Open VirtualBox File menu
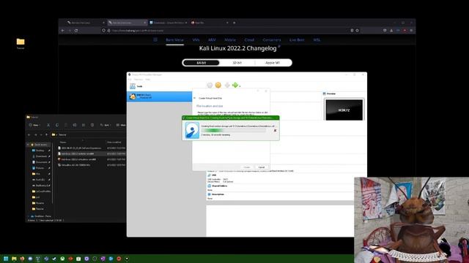The height and width of the screenshot is (263, 469). [x=130, y=80]
